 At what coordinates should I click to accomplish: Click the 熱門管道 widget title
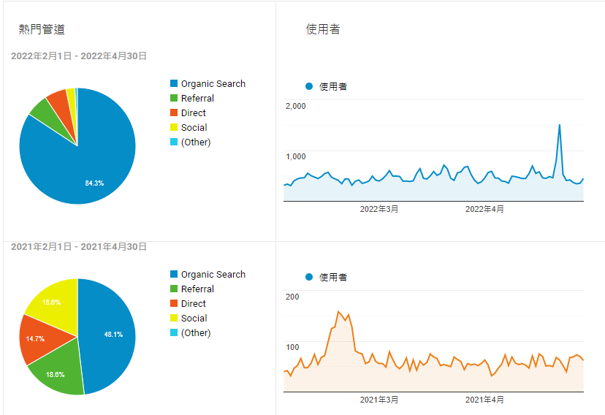pyautogui.click(x=42, y=29)
